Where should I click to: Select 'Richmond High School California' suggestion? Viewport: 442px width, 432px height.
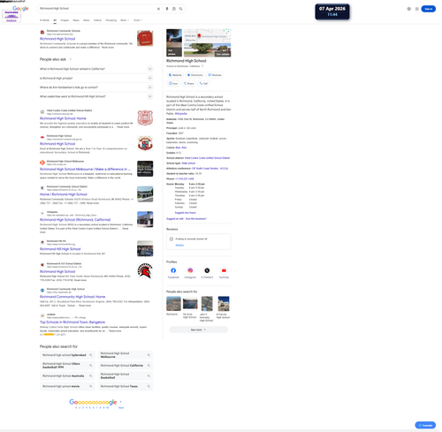[126, 366]
